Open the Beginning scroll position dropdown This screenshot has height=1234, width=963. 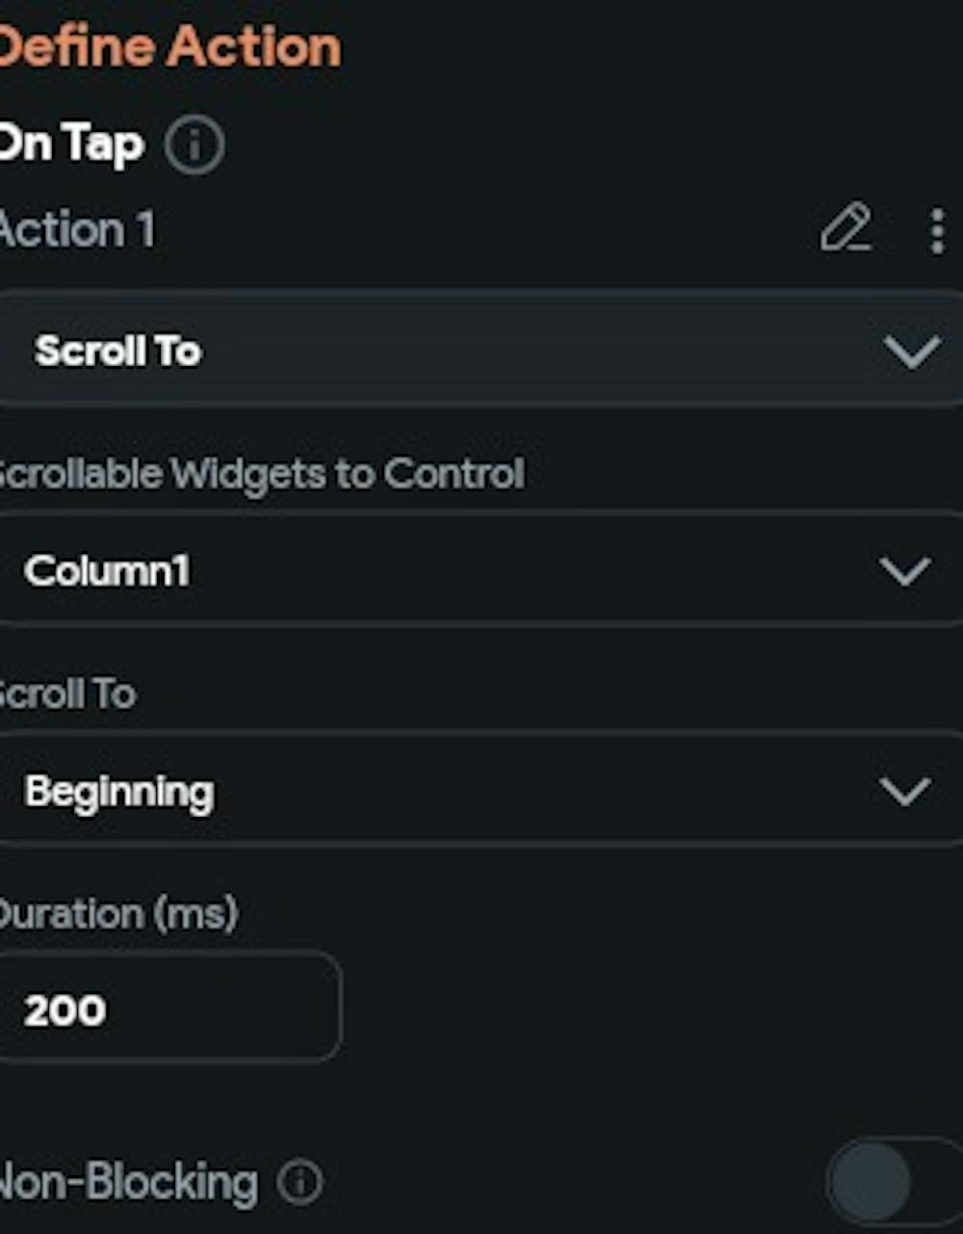pyautogui.click(x=481, y=792)
